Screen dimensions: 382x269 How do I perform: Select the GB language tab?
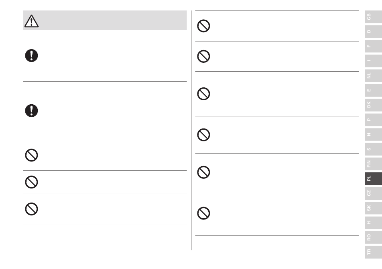tap(374, 17)
